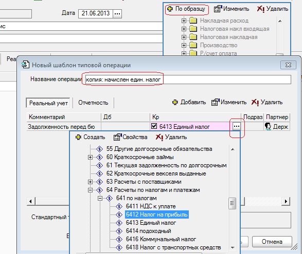Screen dimensions: 302x254
Task: Open Свойства in accounts popup toolbar
Action: pos(130,137)
